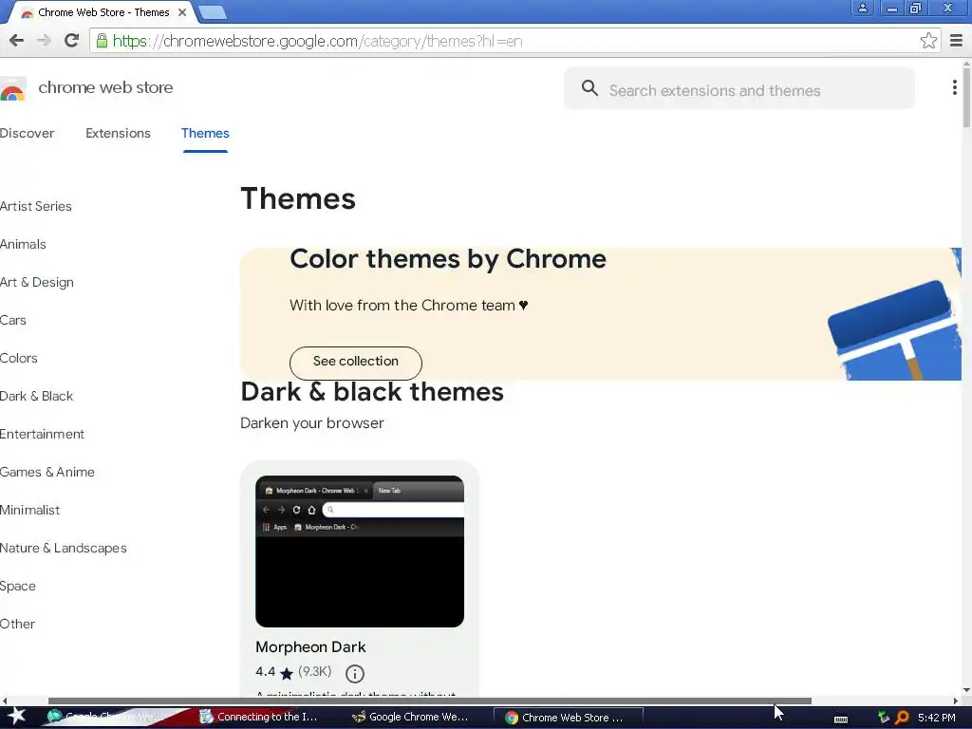Open the Nature & Landscapes category
Viewport: 972px width, 729px height.
[x=64, y=548]
